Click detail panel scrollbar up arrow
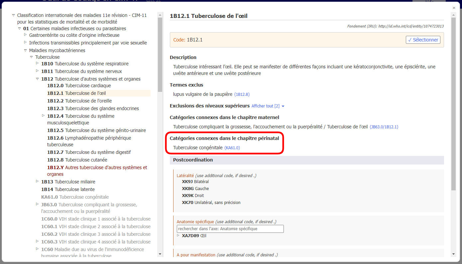Screen dimensions: 462x264 453,15
